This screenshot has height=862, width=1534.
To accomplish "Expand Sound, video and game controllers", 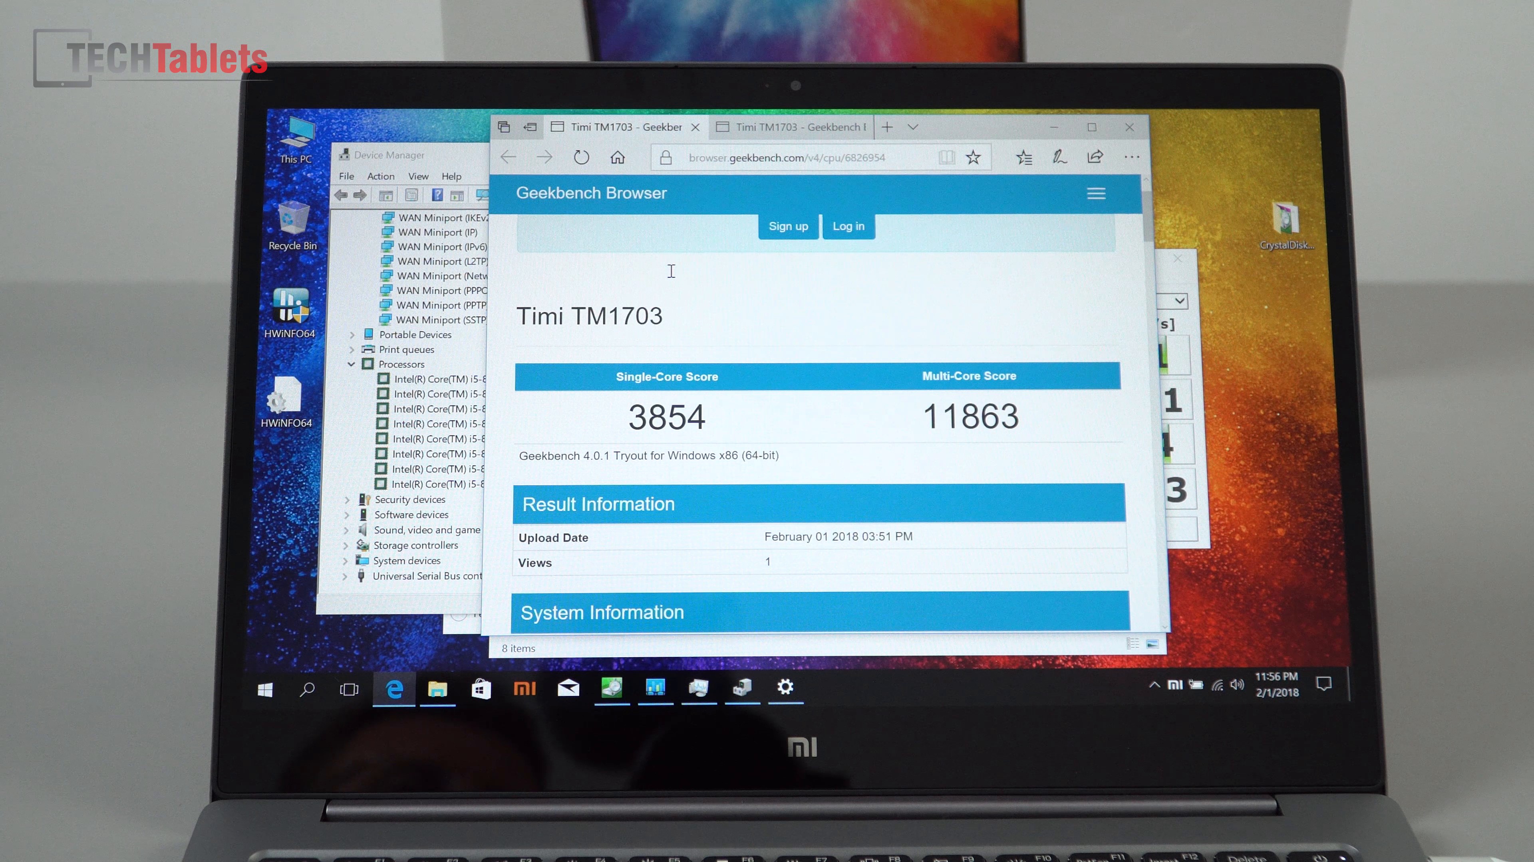I will (346, 531).
